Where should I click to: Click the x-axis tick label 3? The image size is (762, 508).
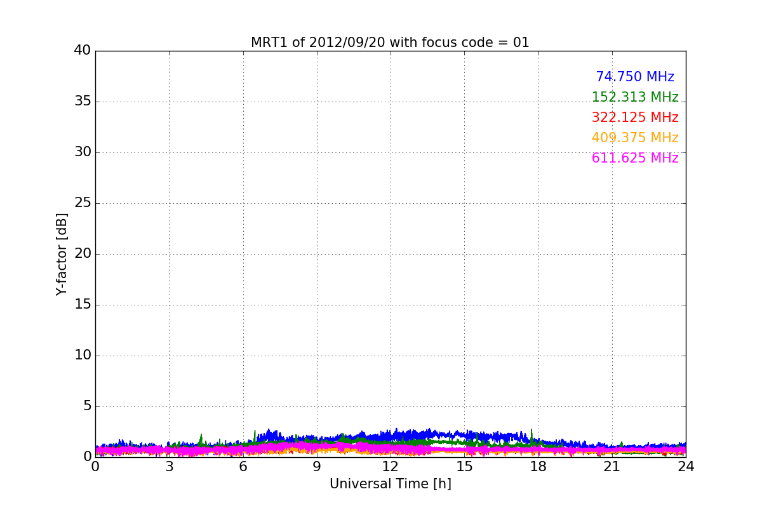pos(169,467)
